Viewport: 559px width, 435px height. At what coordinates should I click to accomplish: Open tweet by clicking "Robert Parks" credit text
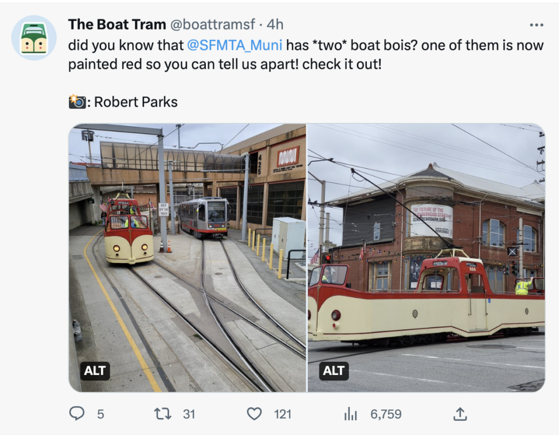click(x=136, y=102)
